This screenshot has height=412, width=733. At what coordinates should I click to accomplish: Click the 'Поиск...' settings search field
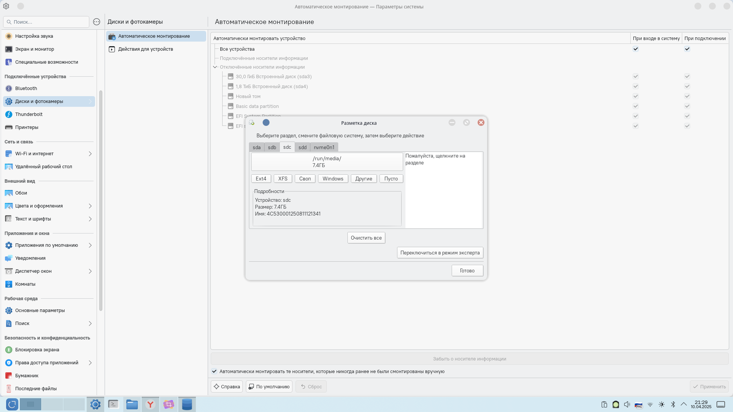(x=48, y=22)
